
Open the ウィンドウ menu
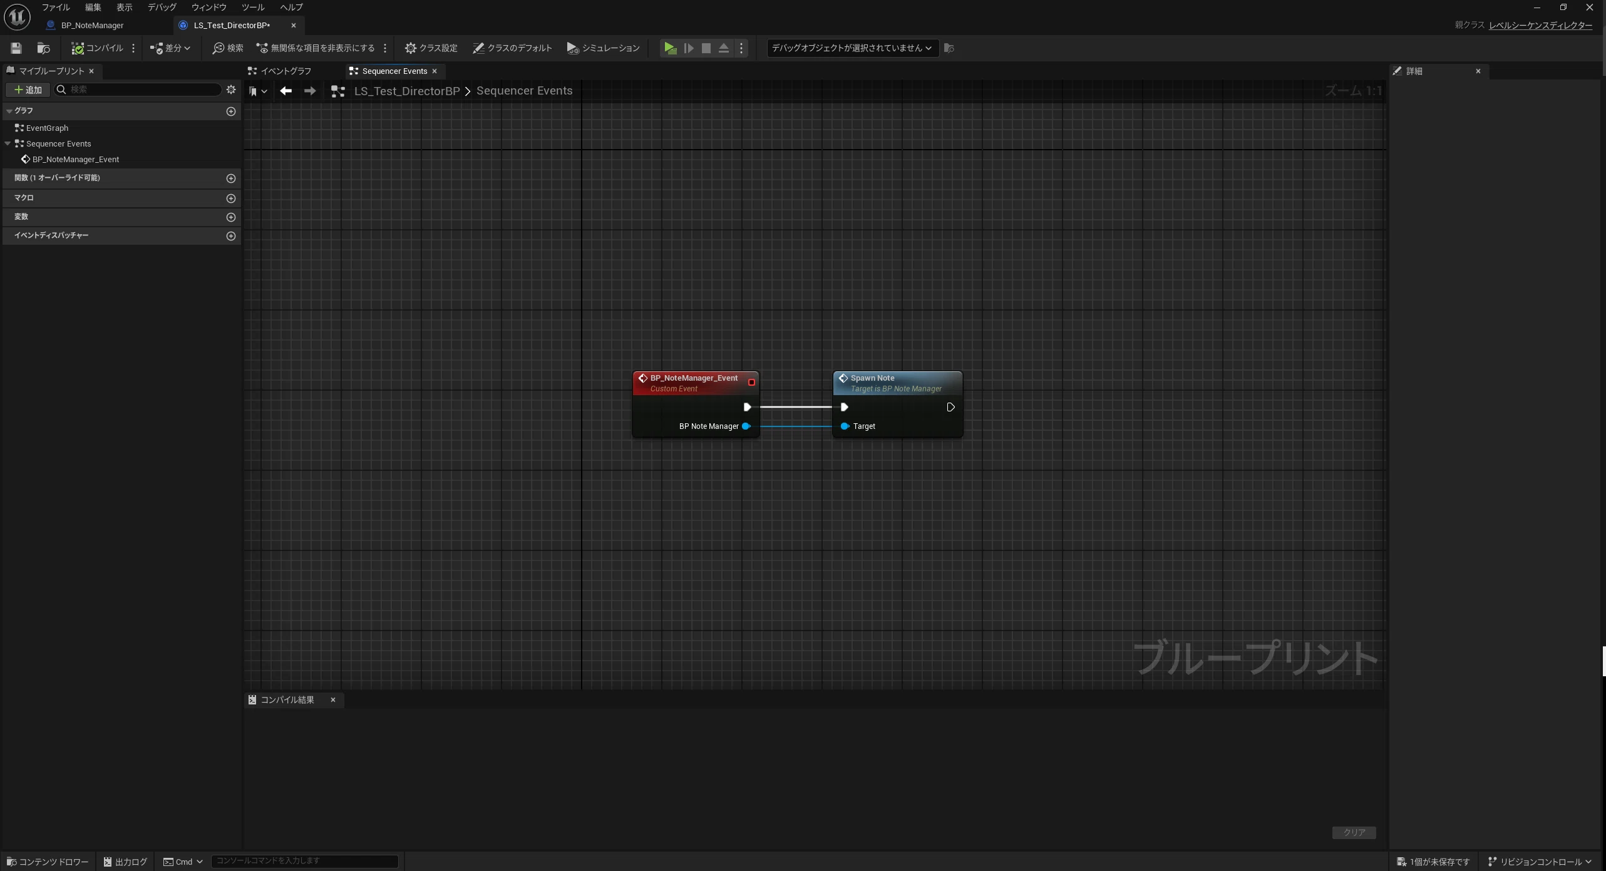(208, 8)
